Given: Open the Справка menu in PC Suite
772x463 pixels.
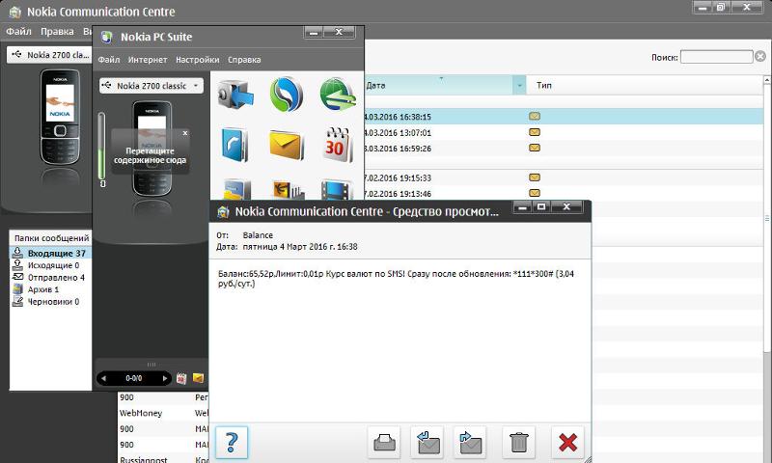Looking at the screenshot, I should [x=244, y=60].
